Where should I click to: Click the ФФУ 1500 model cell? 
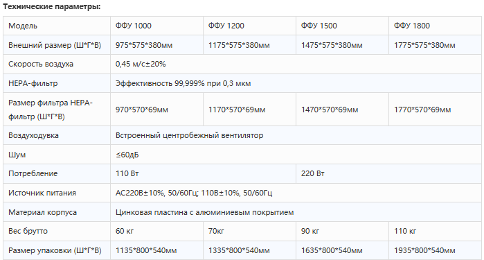point(342,26)
